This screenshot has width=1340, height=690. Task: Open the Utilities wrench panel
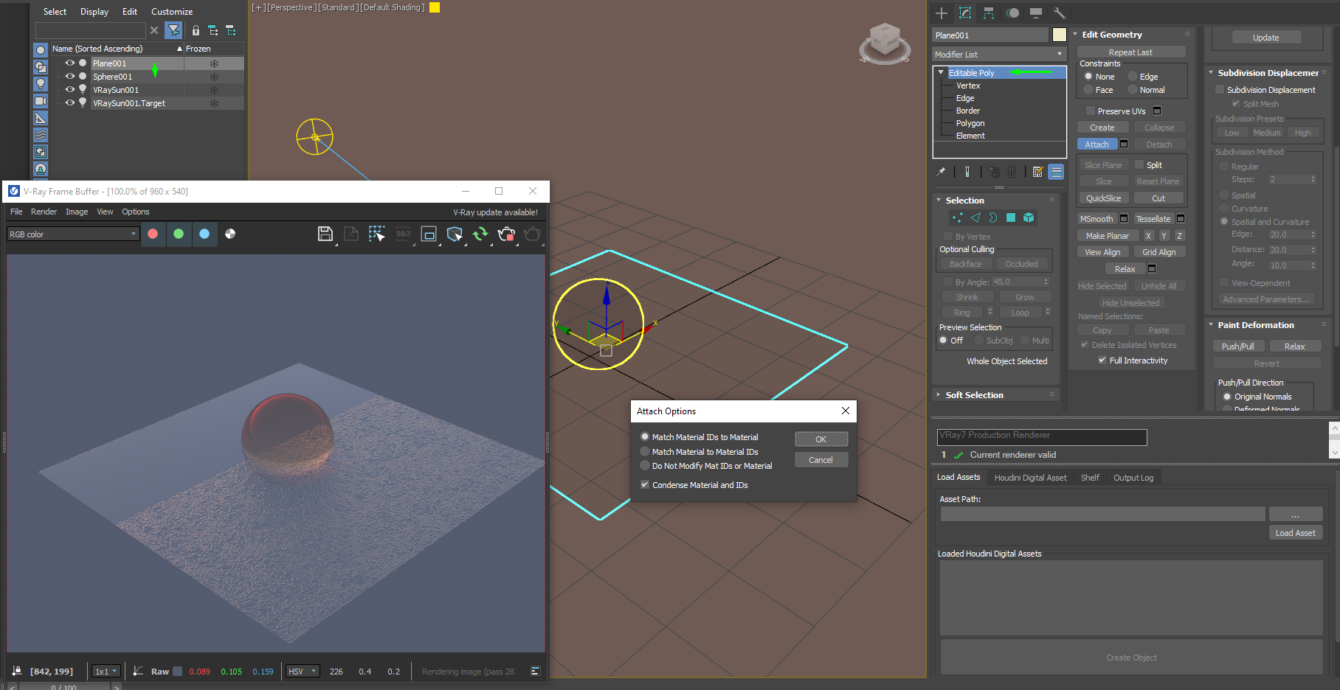[1060, 13]
